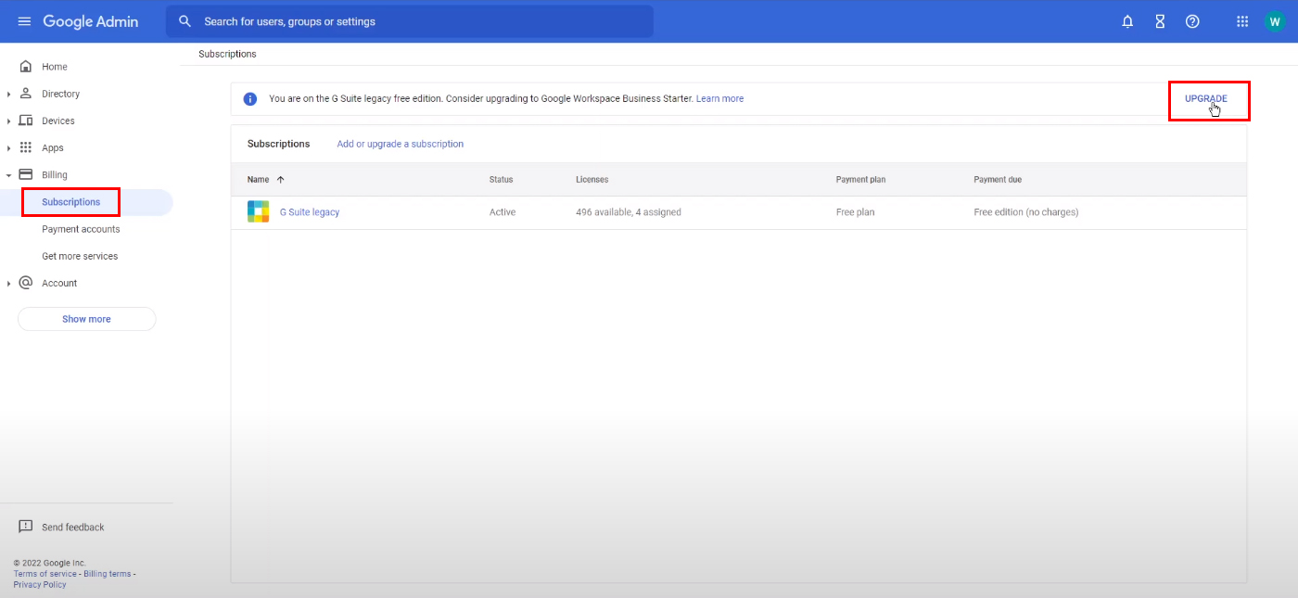This screenshot has height=598, width=1298.
Task: Click the UPGRADE button
Action: coord(1205,99)
